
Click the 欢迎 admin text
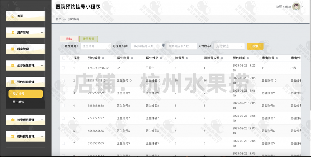coord(284,7)
